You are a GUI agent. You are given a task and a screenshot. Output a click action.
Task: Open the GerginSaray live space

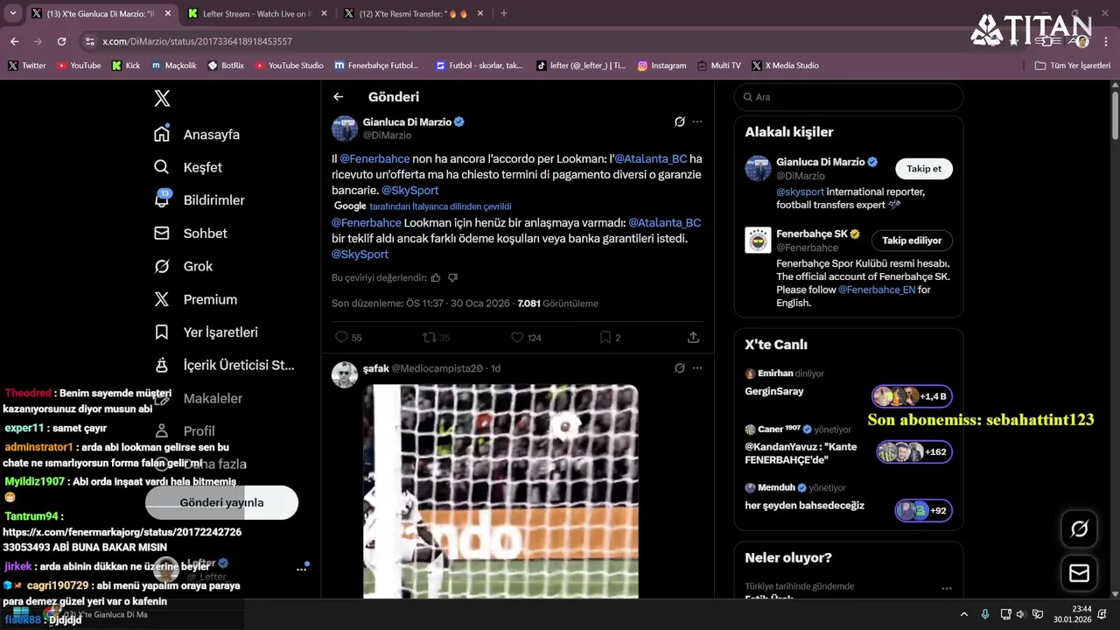[848, 386]
